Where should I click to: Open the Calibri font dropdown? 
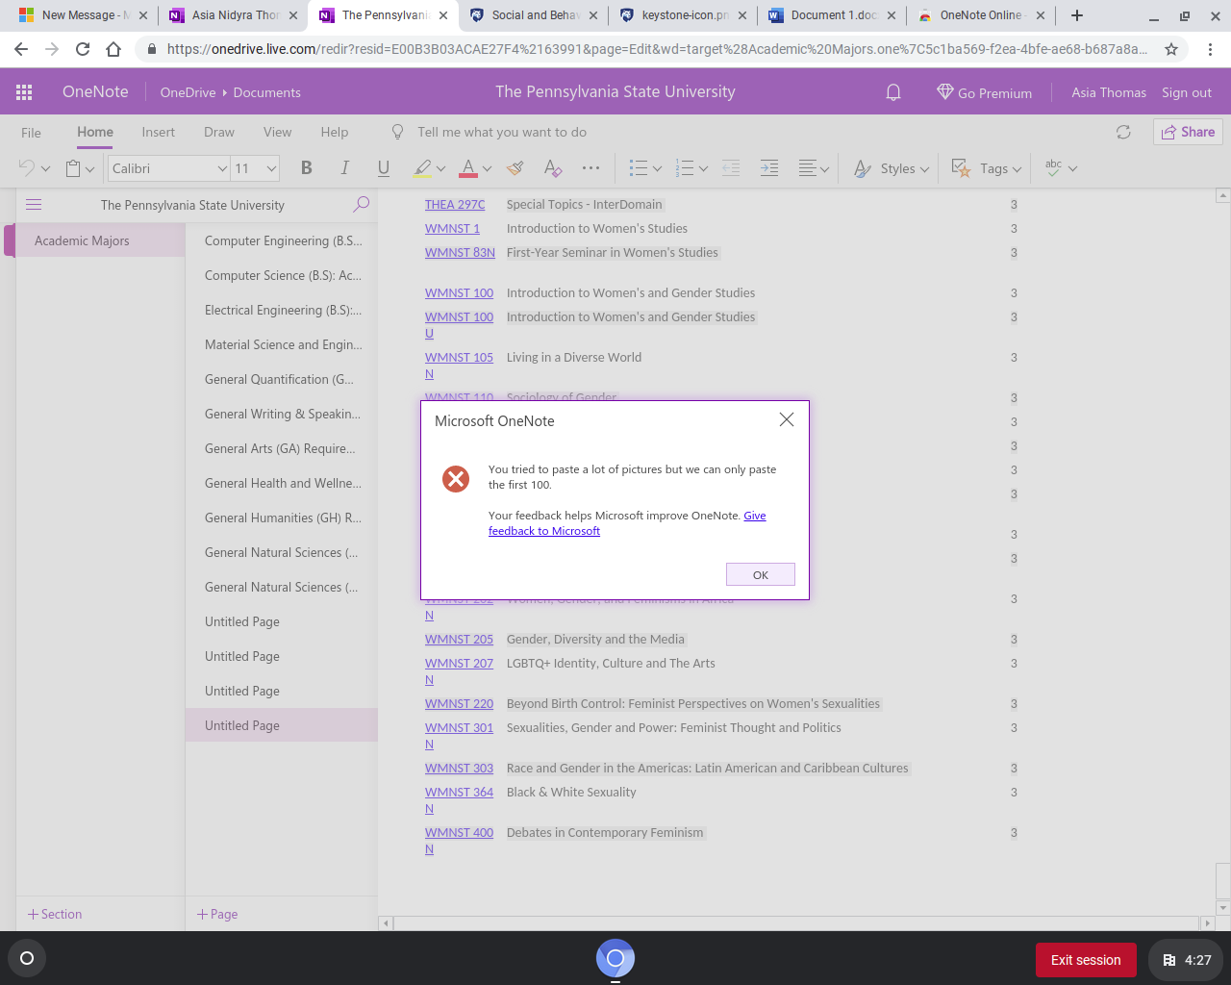[168, 167]
